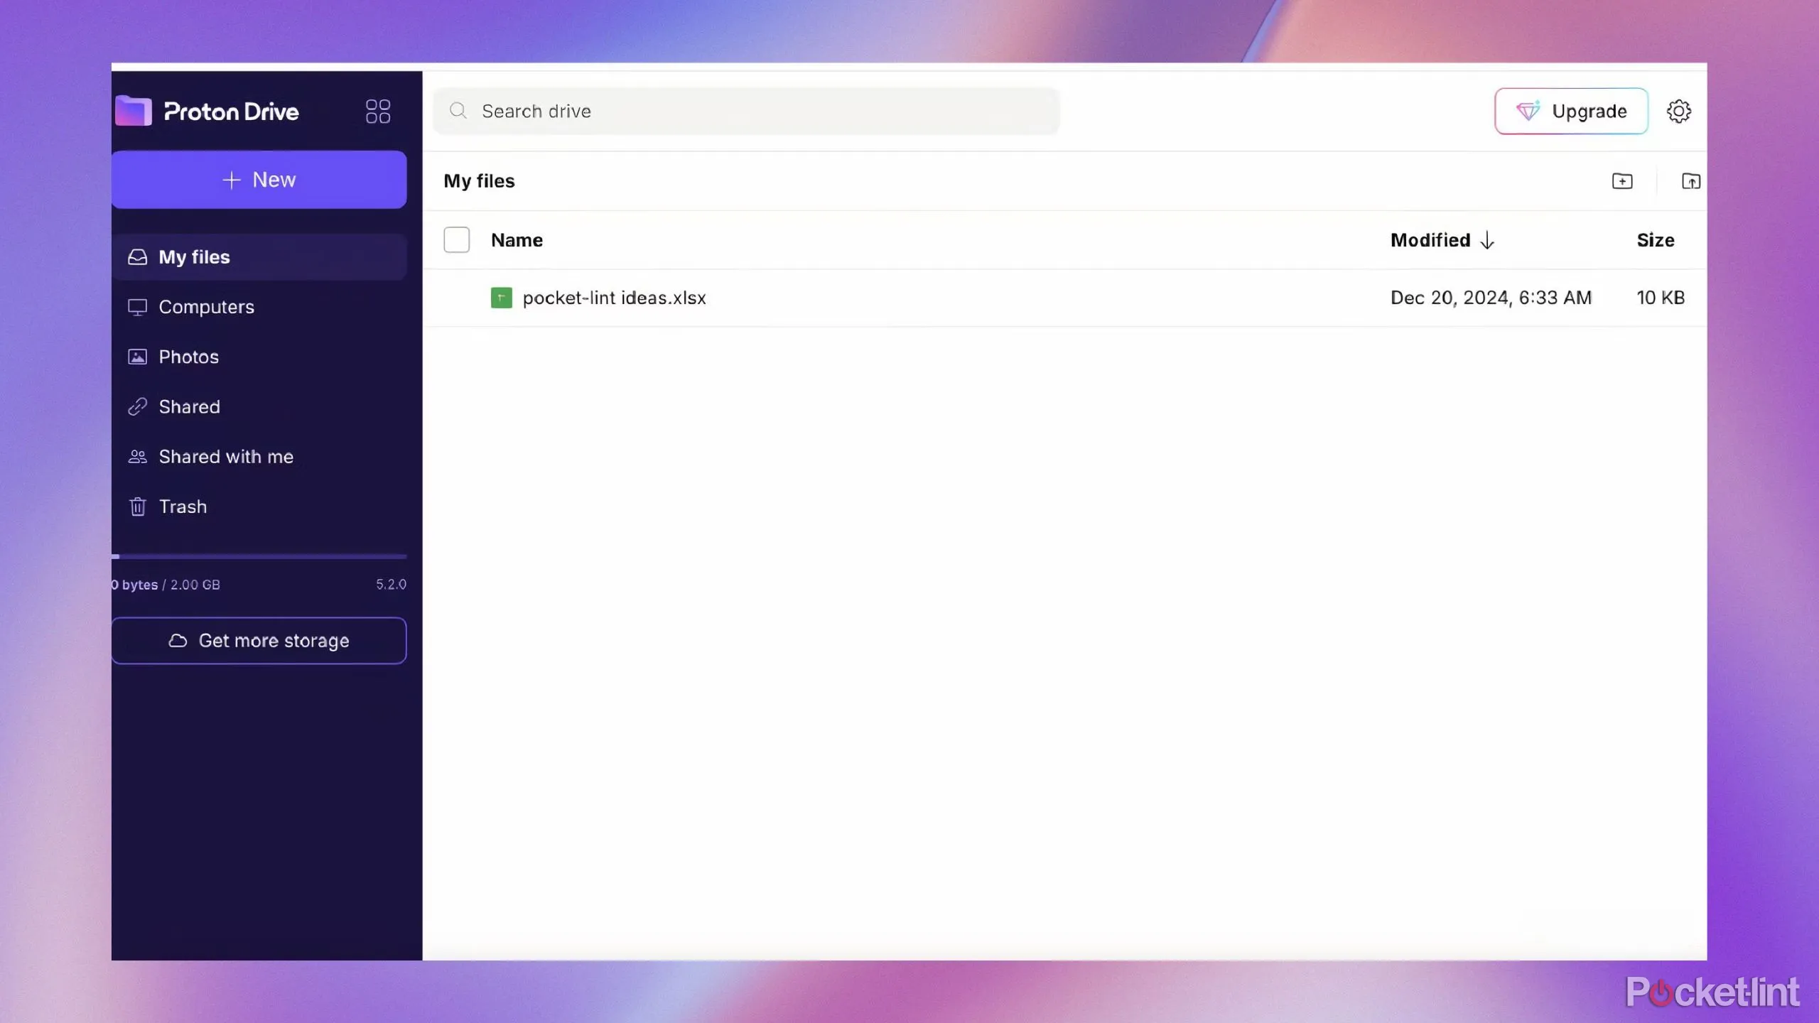Open the grid/apps switcher icon

tap(377, 111)
